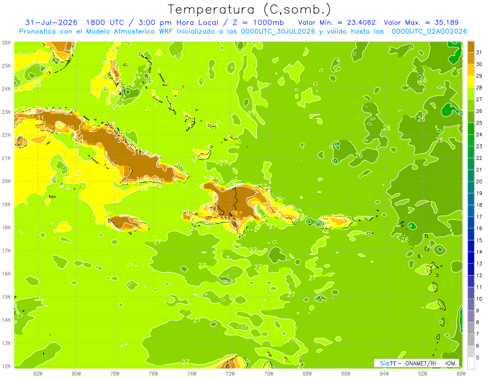Viewport: 490px width, 379px height.
Task: Click legend label "29" on the color scale
Action: coord(479,76)
